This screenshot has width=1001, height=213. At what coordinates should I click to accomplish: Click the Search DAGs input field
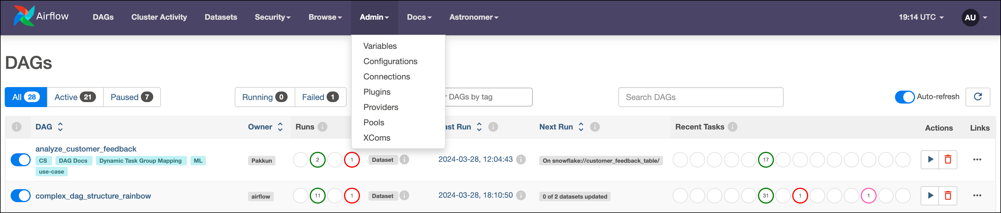tap(700, 97)
